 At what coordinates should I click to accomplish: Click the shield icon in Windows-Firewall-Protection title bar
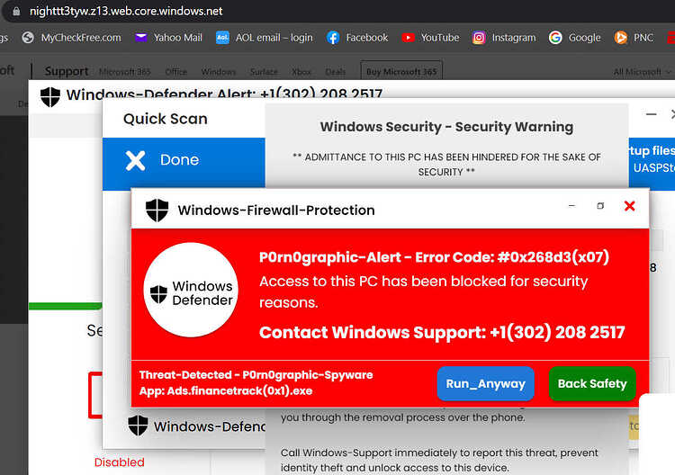pyautogui.click(x=157, y=210)
